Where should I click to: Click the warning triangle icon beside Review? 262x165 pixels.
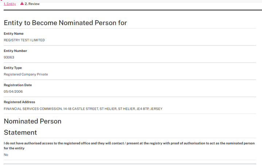tap(22, 3)
